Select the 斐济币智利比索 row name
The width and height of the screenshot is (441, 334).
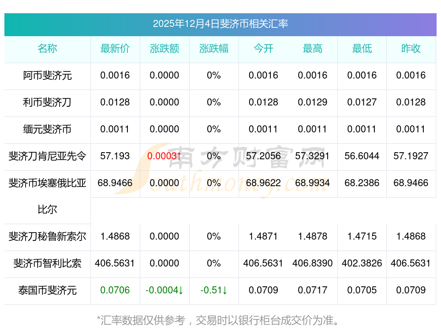(47, 263)
